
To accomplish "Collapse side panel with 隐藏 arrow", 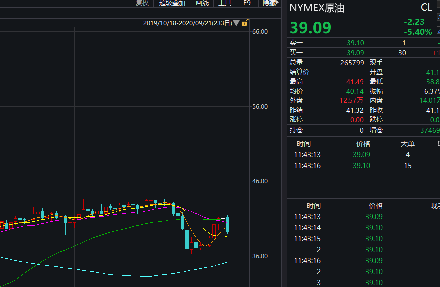I will [271, 3].
